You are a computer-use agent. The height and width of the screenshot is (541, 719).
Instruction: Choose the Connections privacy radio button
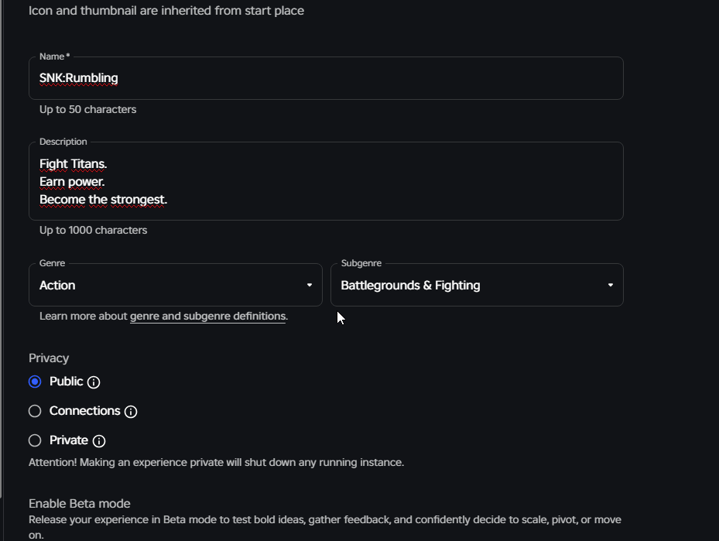(35, 411)
